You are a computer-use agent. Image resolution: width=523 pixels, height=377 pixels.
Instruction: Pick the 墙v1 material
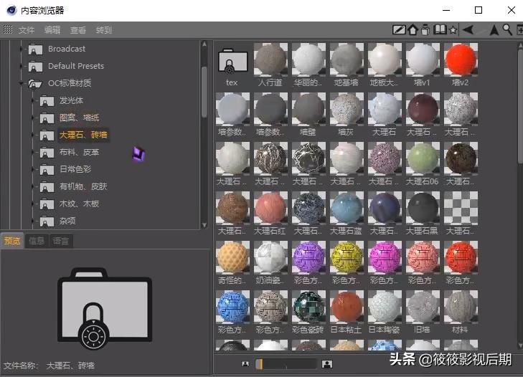pos(423,59)
